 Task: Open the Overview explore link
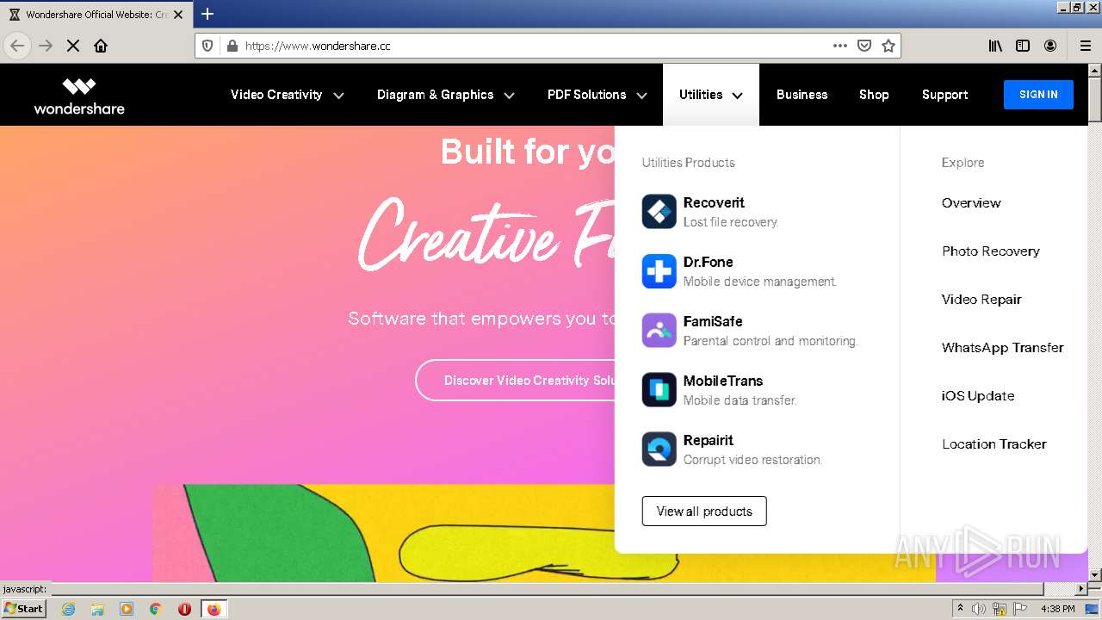pos(971,203)
